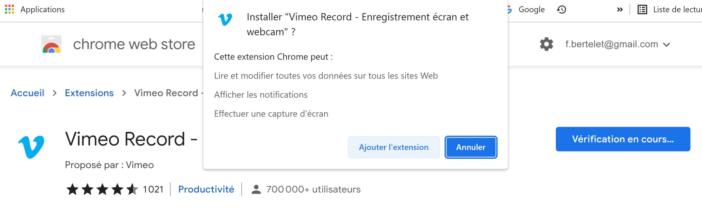The height and width of the screenshot is (209, 702).
Task: Open the Extensions breadcrumb link
Action: (89, 93)
